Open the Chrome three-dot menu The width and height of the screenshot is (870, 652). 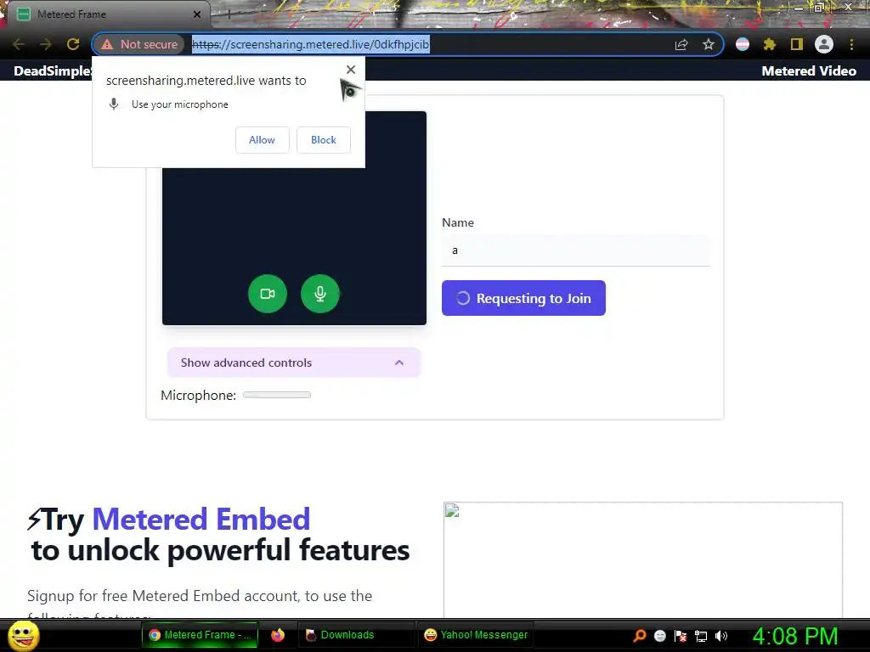pyautogui.click(x=851, y=44)
